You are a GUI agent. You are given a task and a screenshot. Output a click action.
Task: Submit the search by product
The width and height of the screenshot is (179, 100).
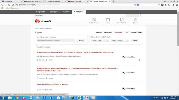[x=135, y=41]
